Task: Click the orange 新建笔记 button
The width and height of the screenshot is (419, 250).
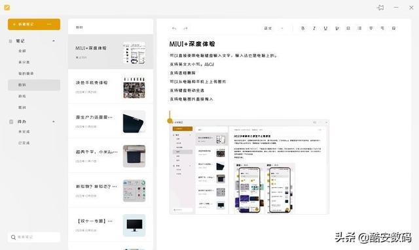Action: 34,24
